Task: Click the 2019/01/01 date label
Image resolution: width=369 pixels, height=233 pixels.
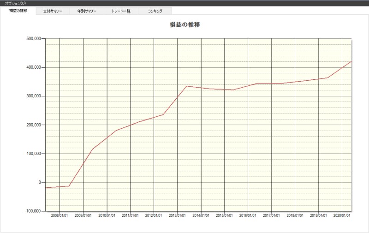Action: pyautogui.click(x=318, y=215)
